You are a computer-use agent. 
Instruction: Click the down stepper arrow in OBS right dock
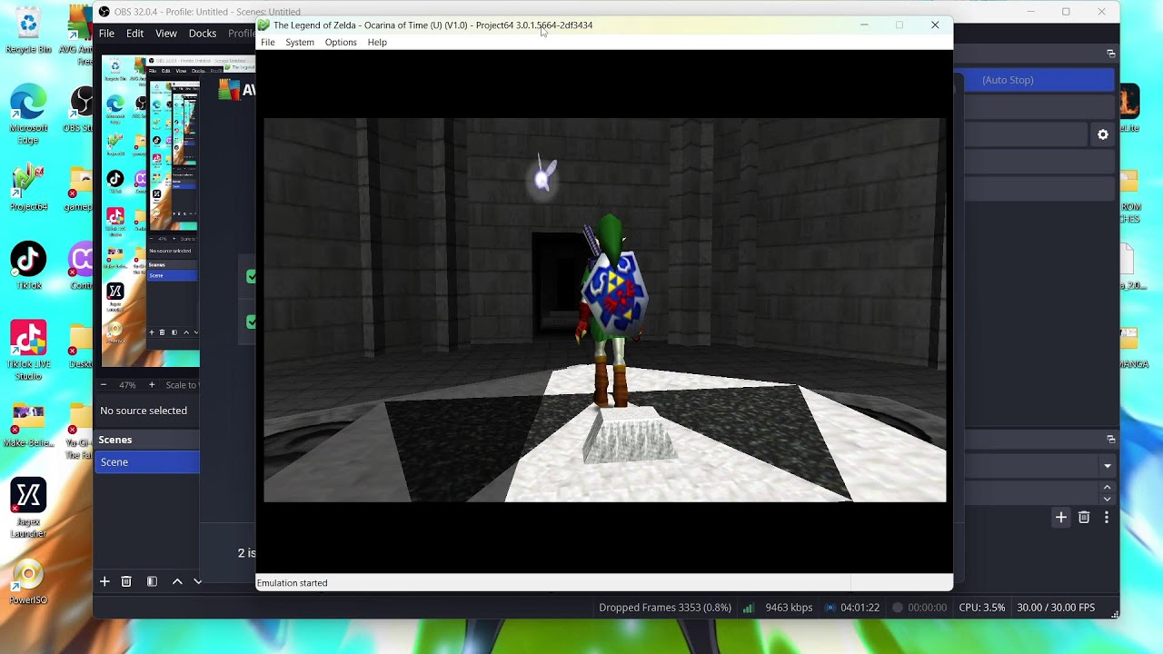pos(1107,499)
